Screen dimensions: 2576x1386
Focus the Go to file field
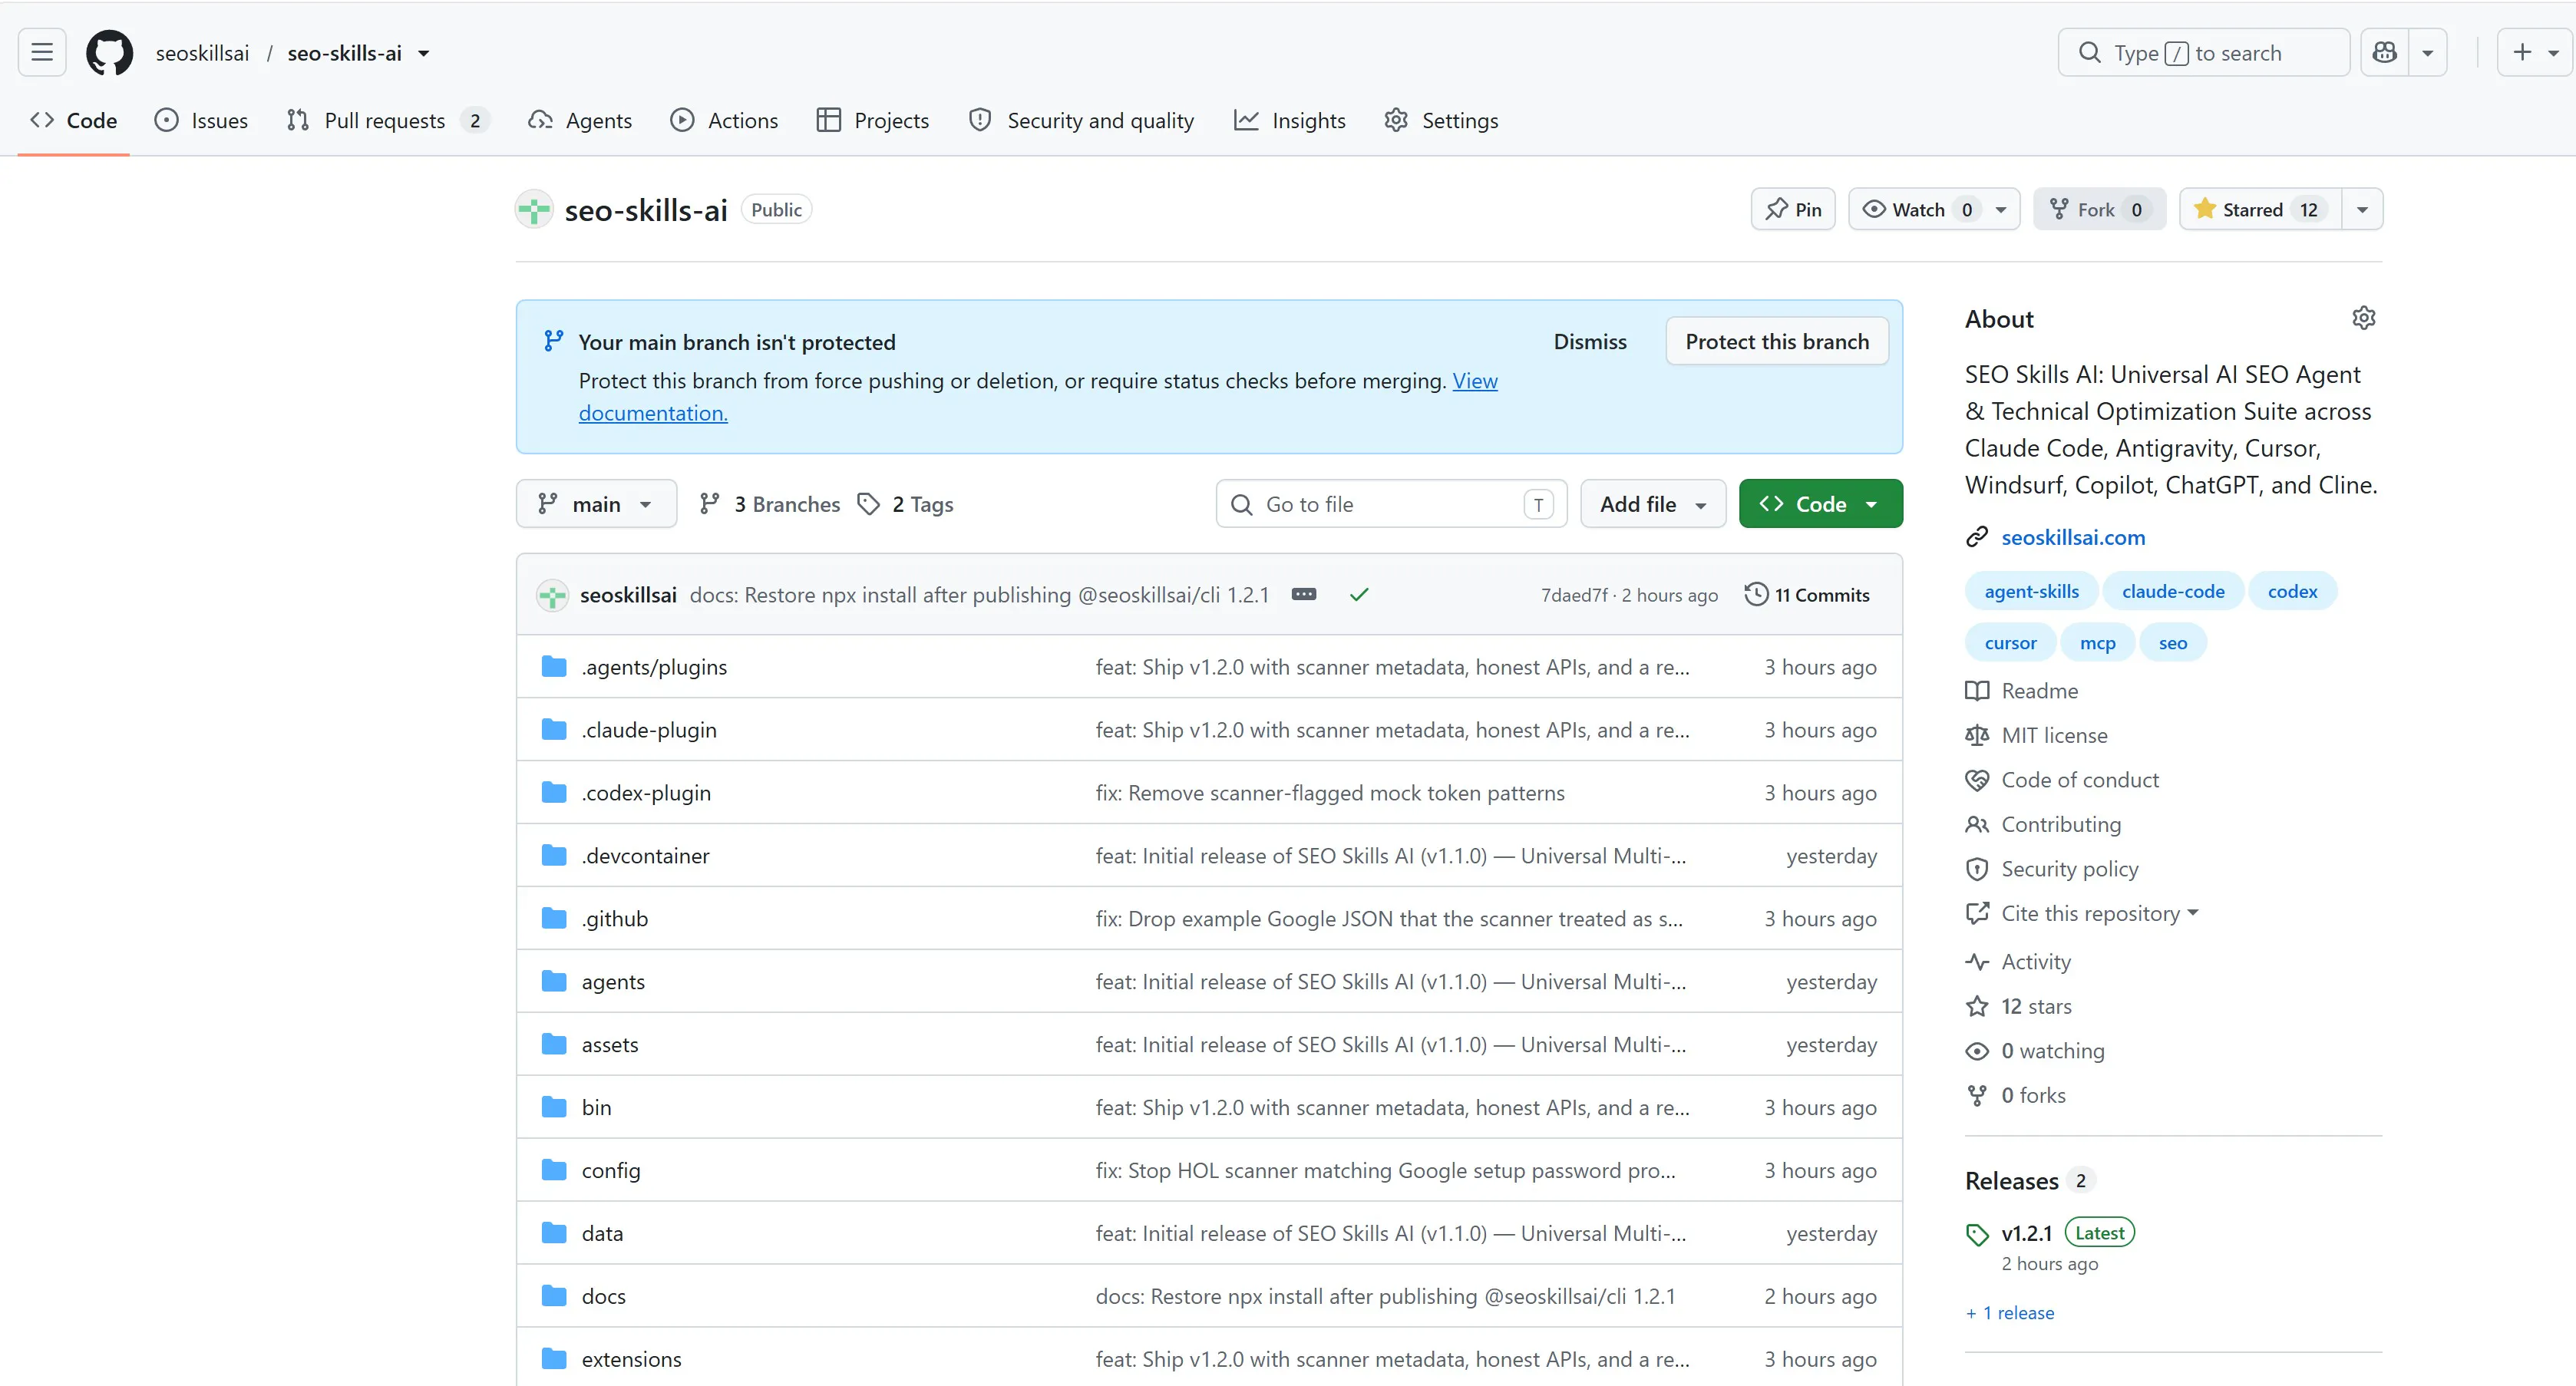[x=1391, y=504]
